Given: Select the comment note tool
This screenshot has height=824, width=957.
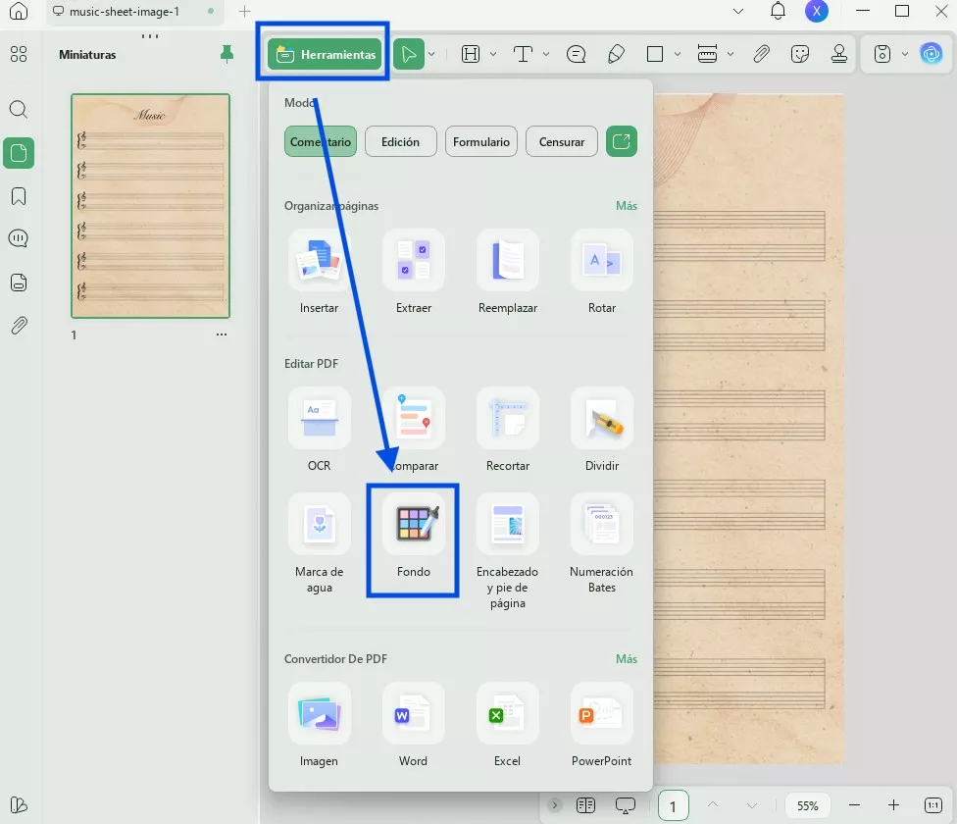Looking at the screenshot, I should (x=577, y=54).
